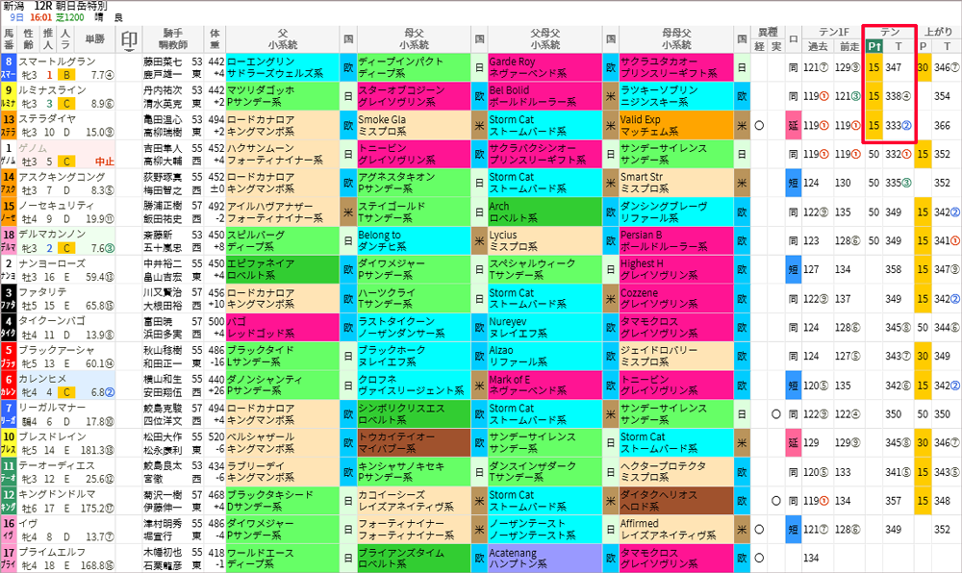Toggle 異種 circle marker in リーガルマナー row

(776, 414)
